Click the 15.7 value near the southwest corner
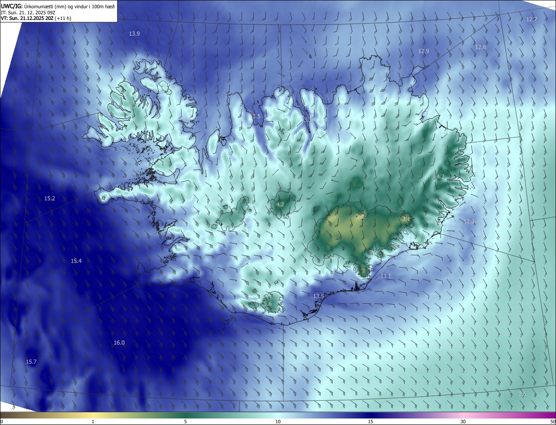The image size is (556, 425). coord(31,362)
